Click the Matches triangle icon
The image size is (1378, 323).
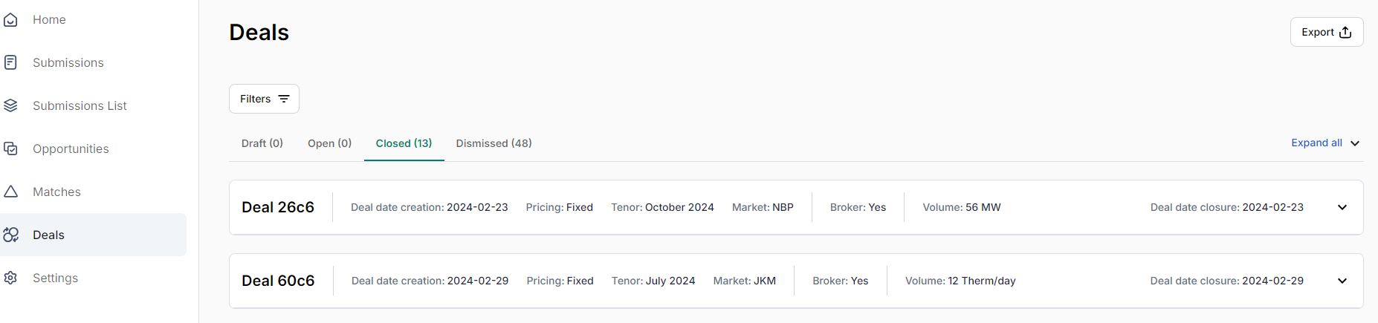point(10,192)
